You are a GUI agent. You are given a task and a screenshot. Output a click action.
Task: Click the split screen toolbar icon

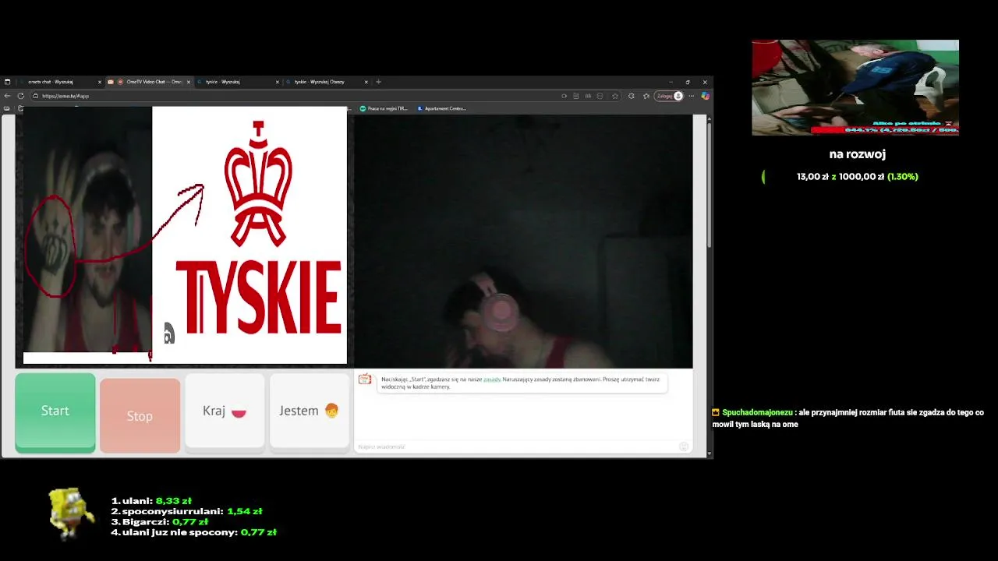576,96
